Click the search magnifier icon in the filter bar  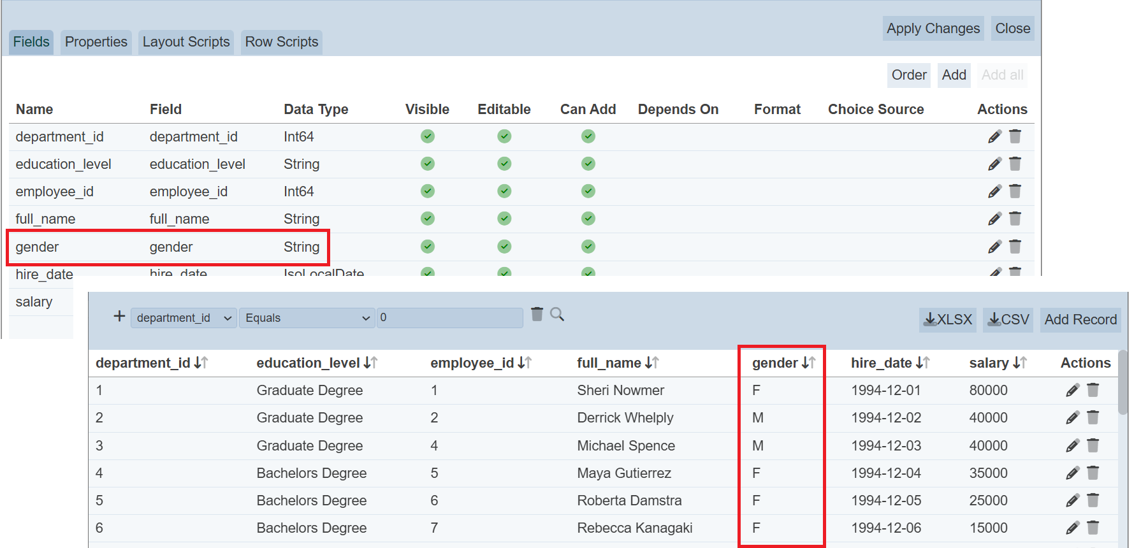556,314
